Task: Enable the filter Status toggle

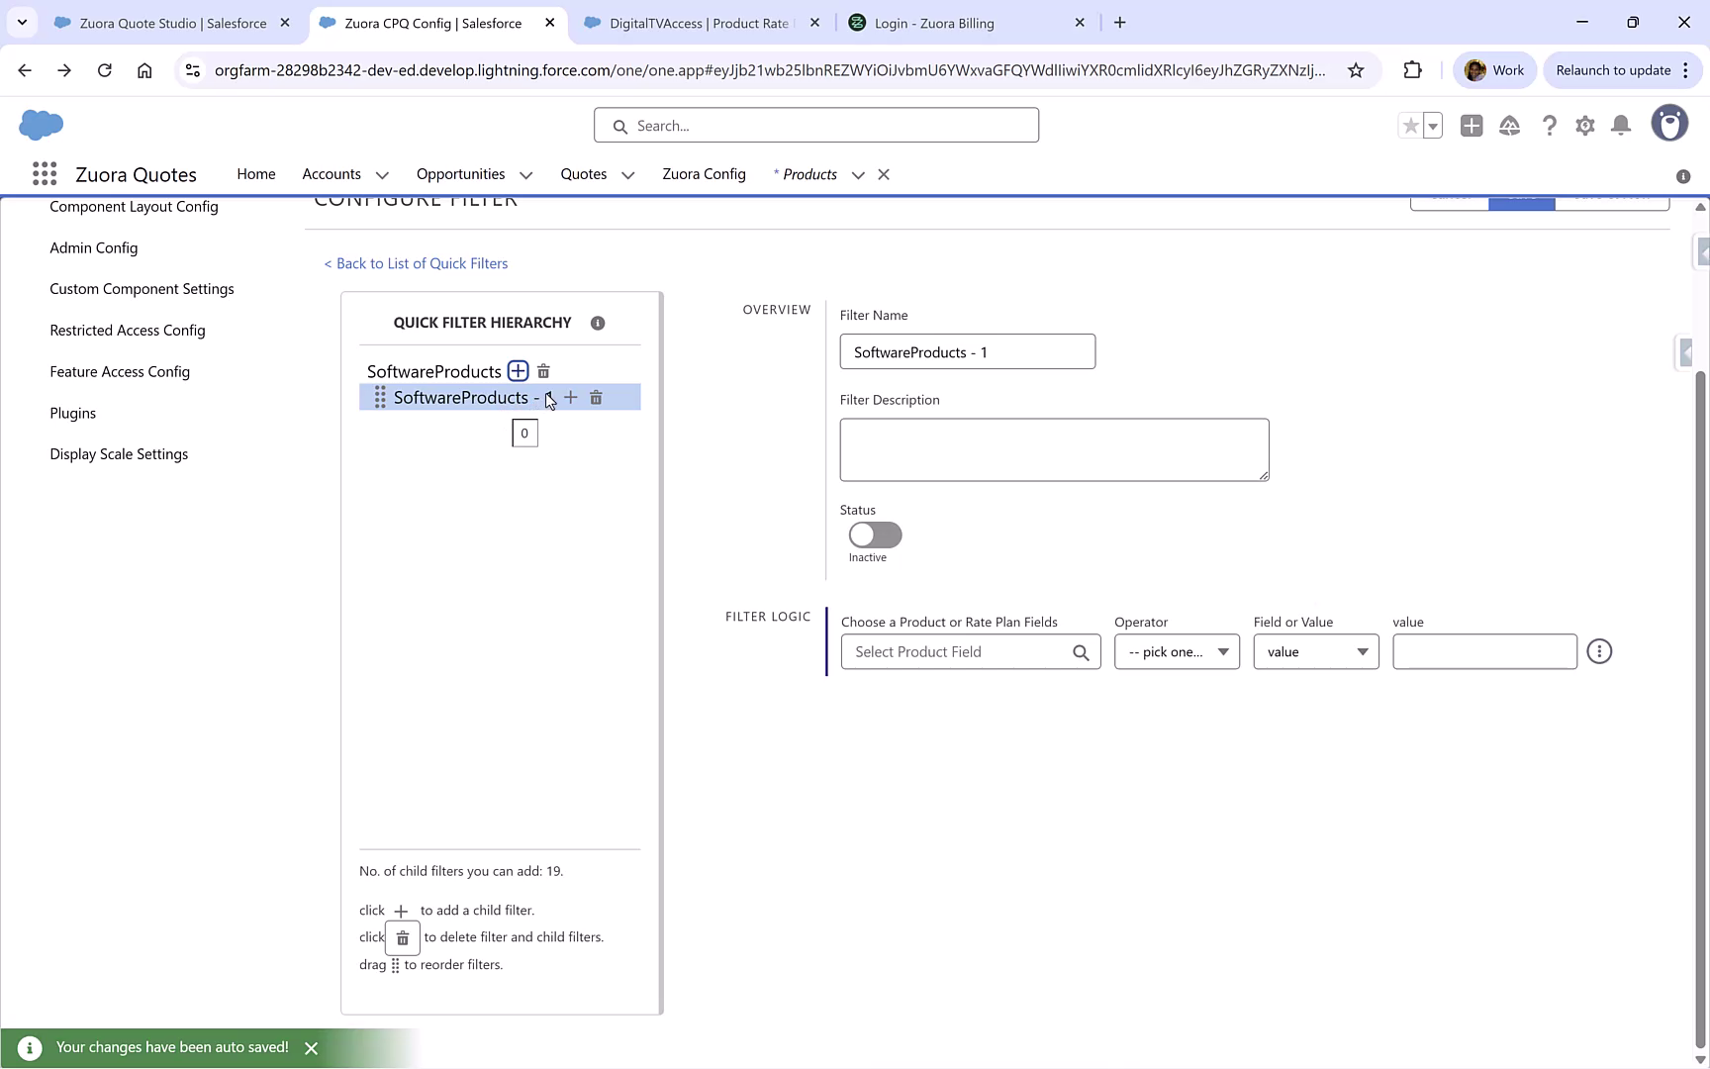Action: (874, 534)
